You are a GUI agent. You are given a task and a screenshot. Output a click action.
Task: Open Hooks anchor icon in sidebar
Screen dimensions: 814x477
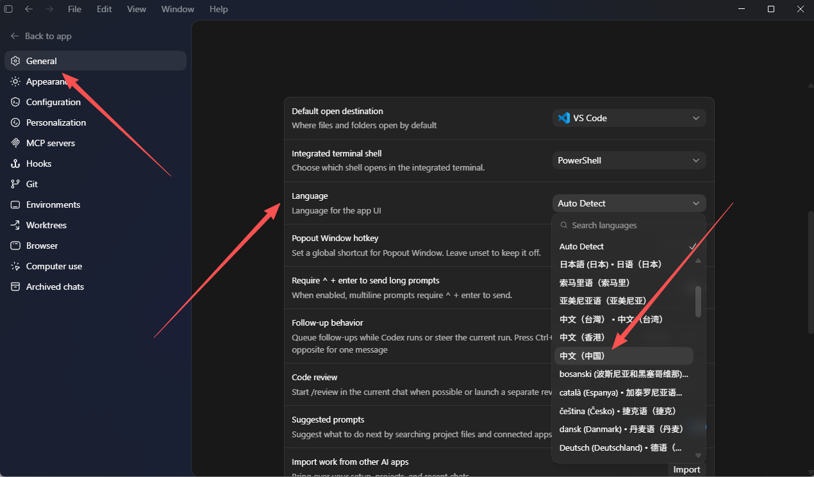pyautogui.click(x=15, y=163)
